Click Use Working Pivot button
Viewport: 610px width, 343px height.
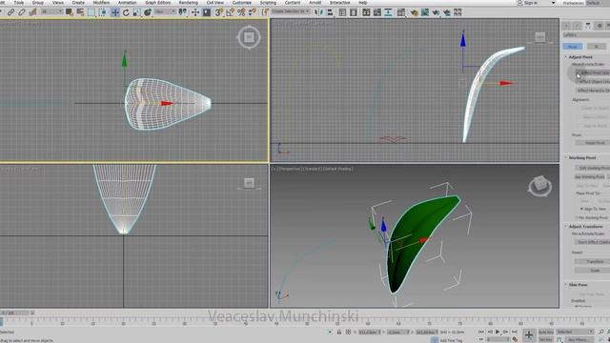[591, 176]
